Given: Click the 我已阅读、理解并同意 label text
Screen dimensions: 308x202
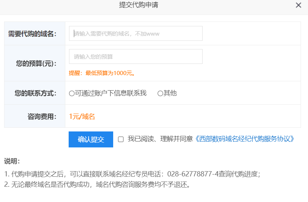Looking at the screenshot, I should [x=160, y=139].
